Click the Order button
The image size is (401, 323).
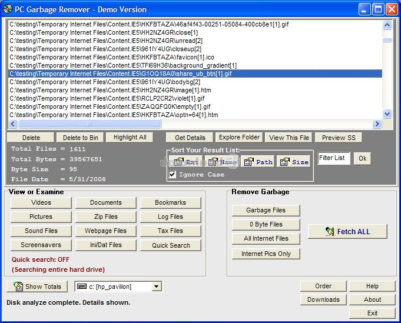323,286
